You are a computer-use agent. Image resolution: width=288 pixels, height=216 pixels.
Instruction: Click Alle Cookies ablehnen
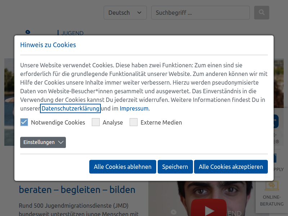pos(122,167)
